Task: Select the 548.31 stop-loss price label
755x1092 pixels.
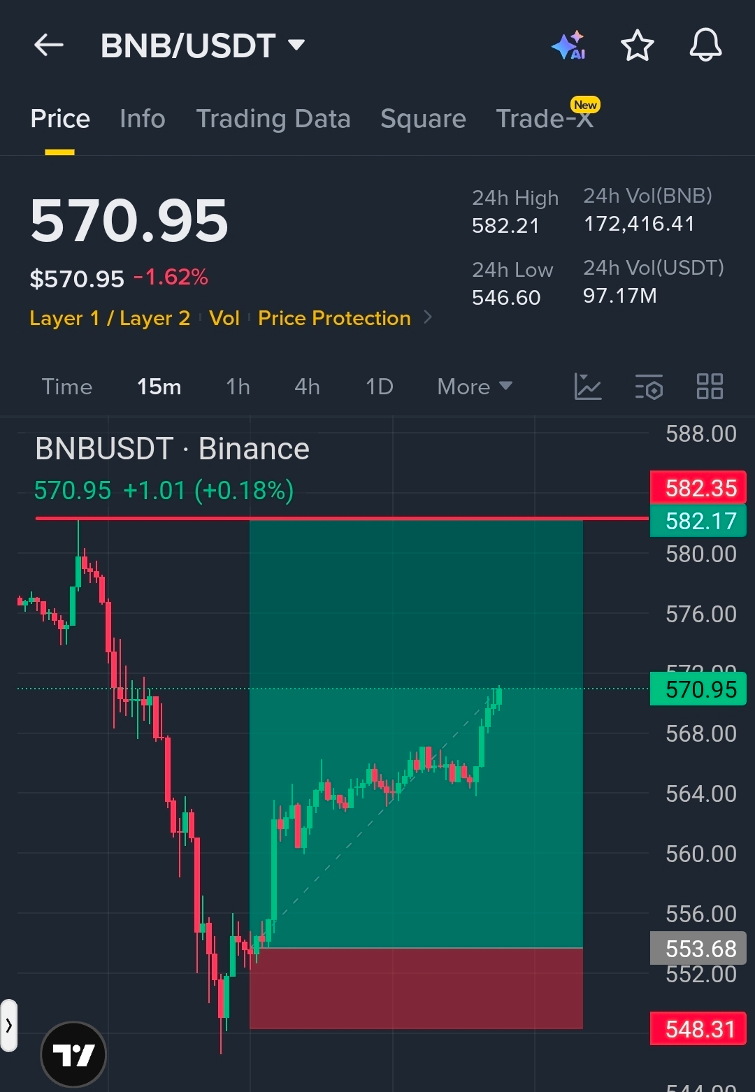Action: pos(698,1029)
